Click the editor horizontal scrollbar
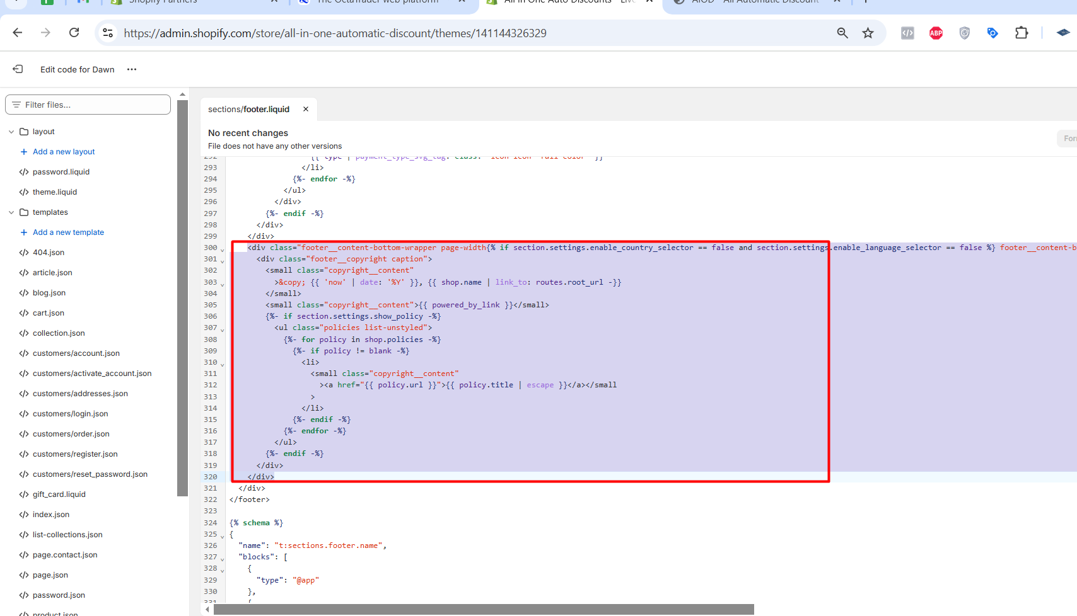The image size is (1077, 616). pyautogui.click(x=484, y=610)
